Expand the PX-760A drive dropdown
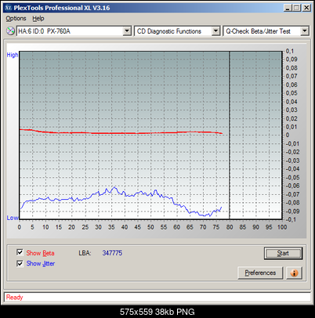 click(x=127, y=31)
